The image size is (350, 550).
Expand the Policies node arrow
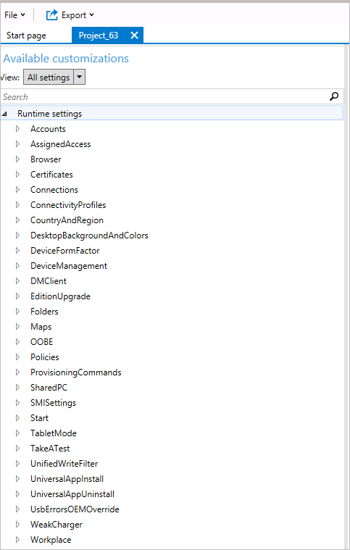17,357
